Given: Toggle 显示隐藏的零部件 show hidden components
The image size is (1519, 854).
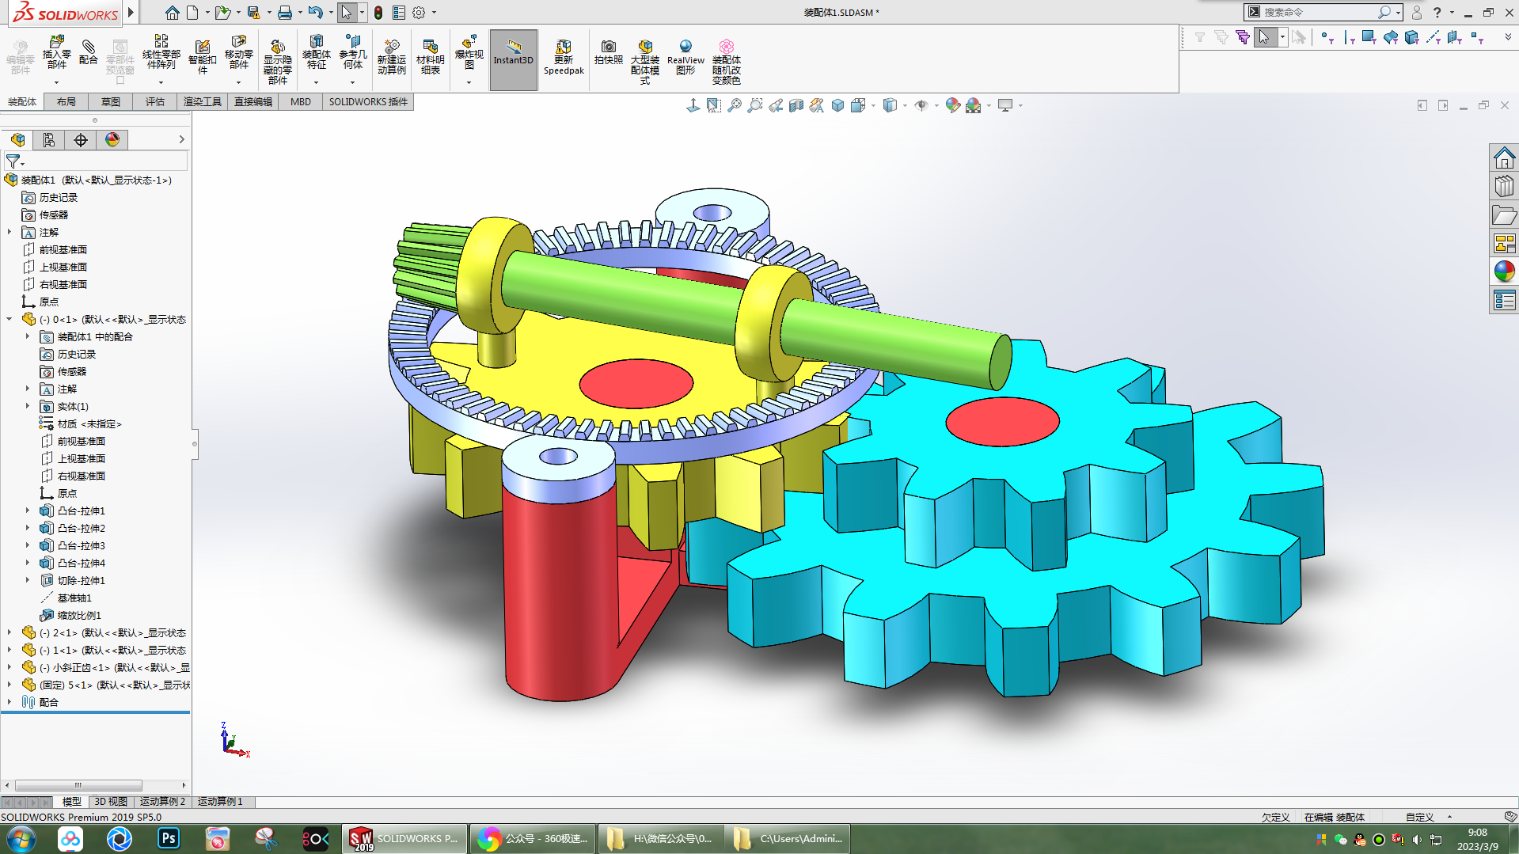Looking at the screenshot, I should click(277, 62).
